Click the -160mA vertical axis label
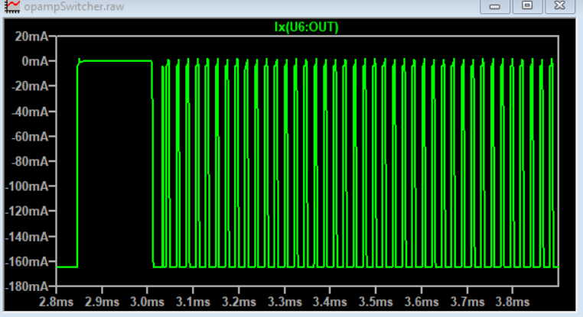This screenshot has width=583, height=317. 28,262
